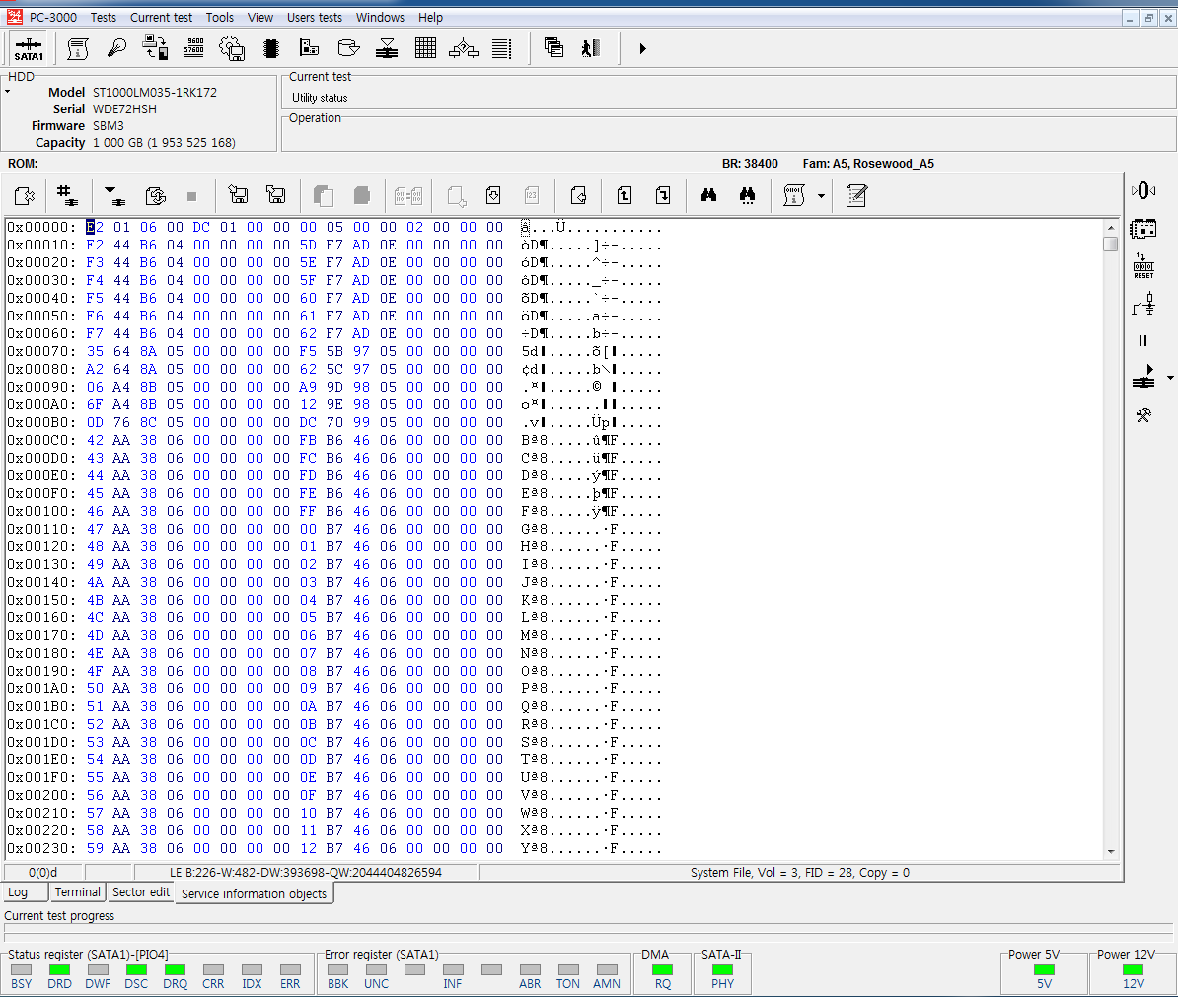
Task: Expand the dropdown beside the platters icon
Action: point(1170,378)
